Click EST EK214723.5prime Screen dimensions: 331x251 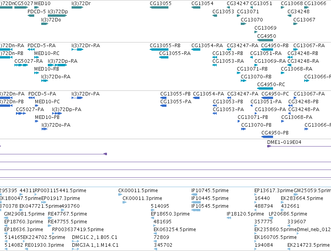(308, 245)
